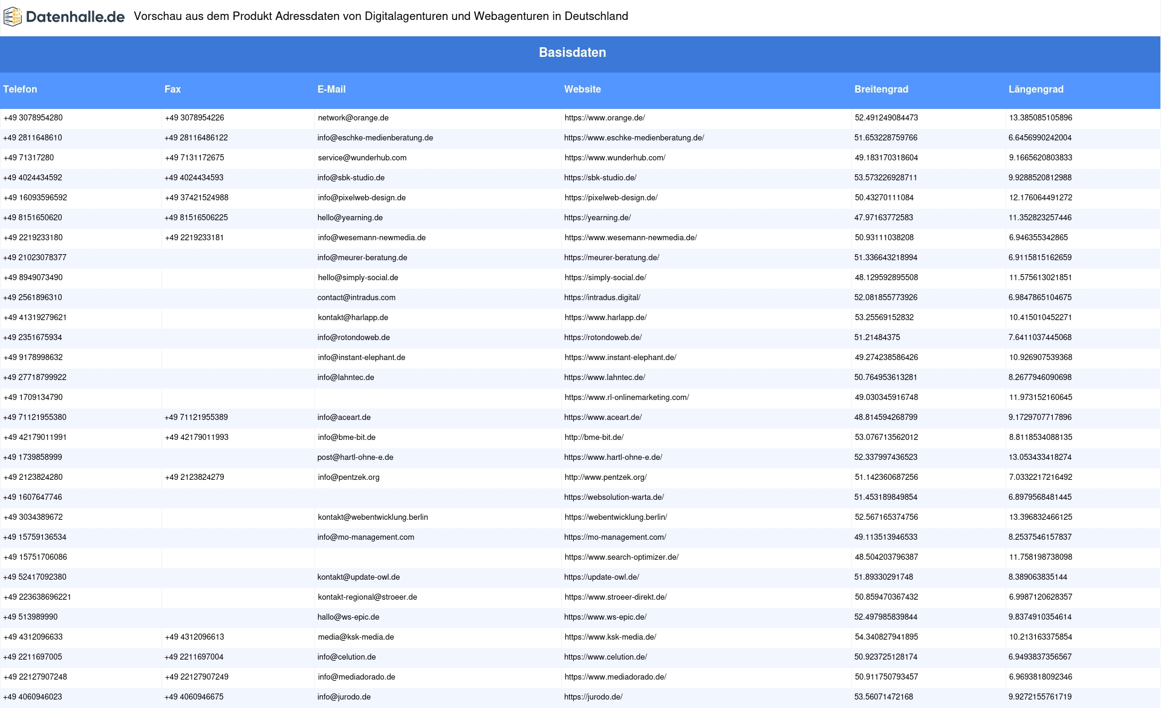
Task: Open website https://websolution-warta.de/
Action: point(614,497)
